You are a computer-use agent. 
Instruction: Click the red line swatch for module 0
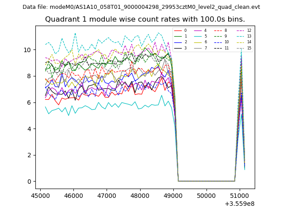(x=177, y=30)
